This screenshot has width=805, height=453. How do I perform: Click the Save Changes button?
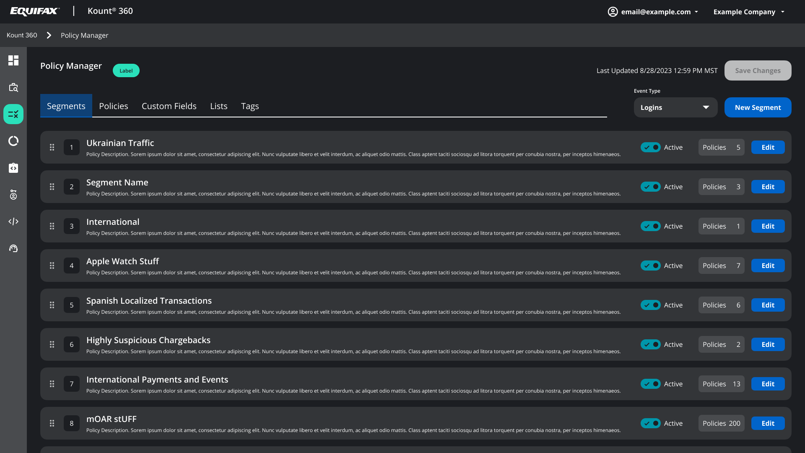758,70
